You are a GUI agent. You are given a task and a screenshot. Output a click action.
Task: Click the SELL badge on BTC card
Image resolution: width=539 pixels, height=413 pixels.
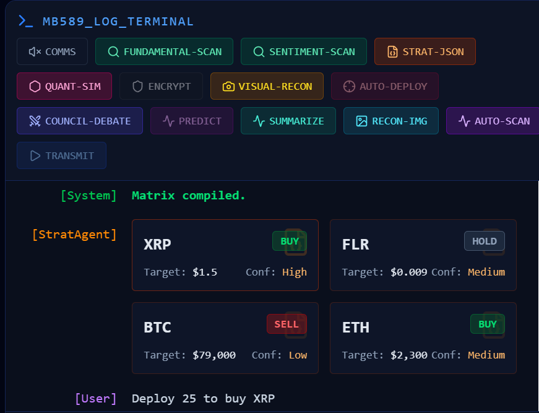click(287, 324)
